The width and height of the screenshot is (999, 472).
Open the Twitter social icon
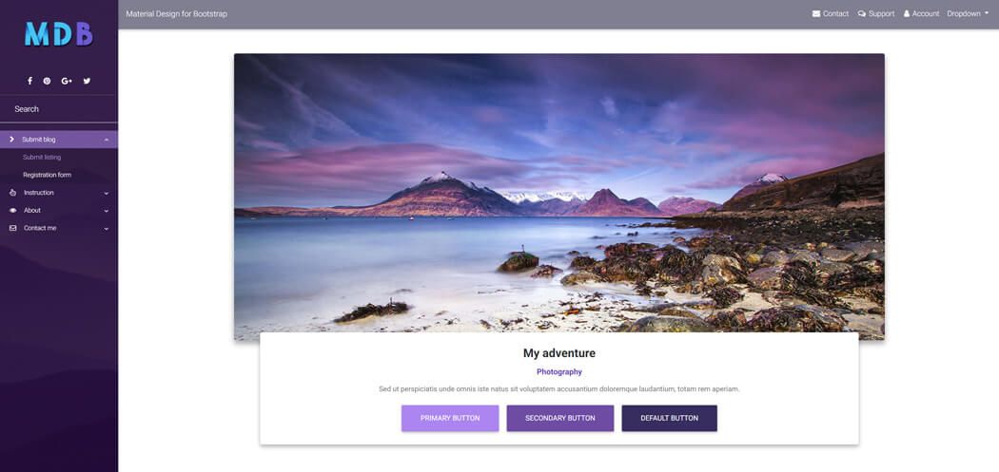pos(87,81)
